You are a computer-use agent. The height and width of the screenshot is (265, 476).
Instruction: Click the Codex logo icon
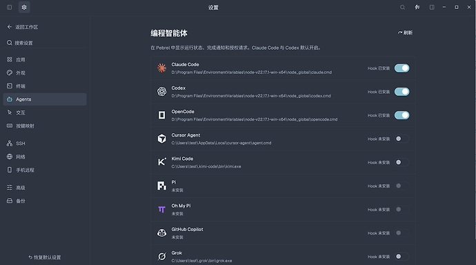tap(162, 91)
